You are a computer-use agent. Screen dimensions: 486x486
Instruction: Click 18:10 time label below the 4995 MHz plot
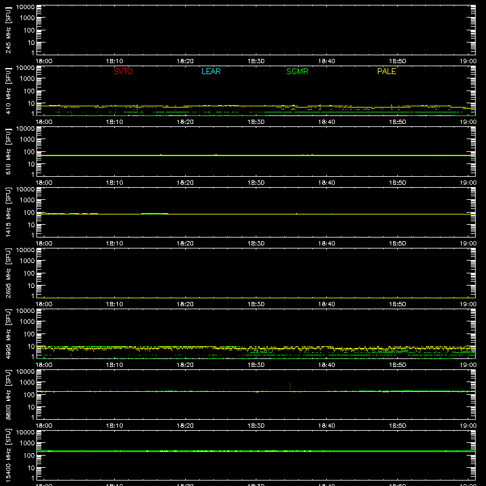click(114, 365)
